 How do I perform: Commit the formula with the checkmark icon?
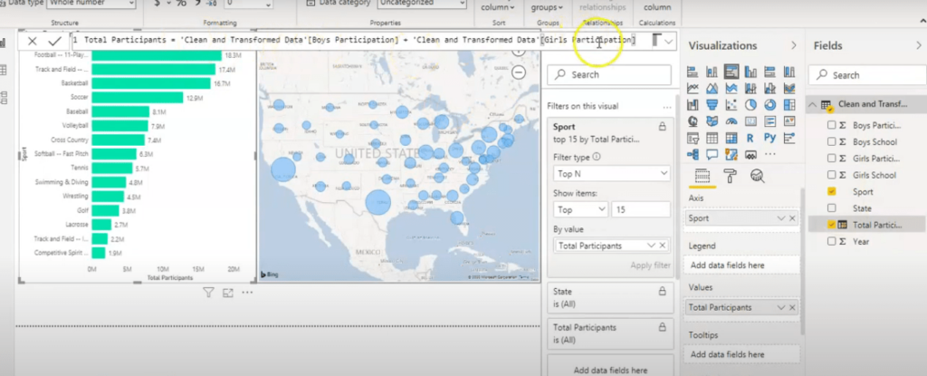(x=54, y=41)
